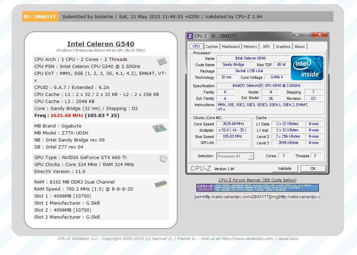This screenshot has width=357, height=255.
Task: Click the Bus Speed value 105.03 MHz
Action: [233, 136]
